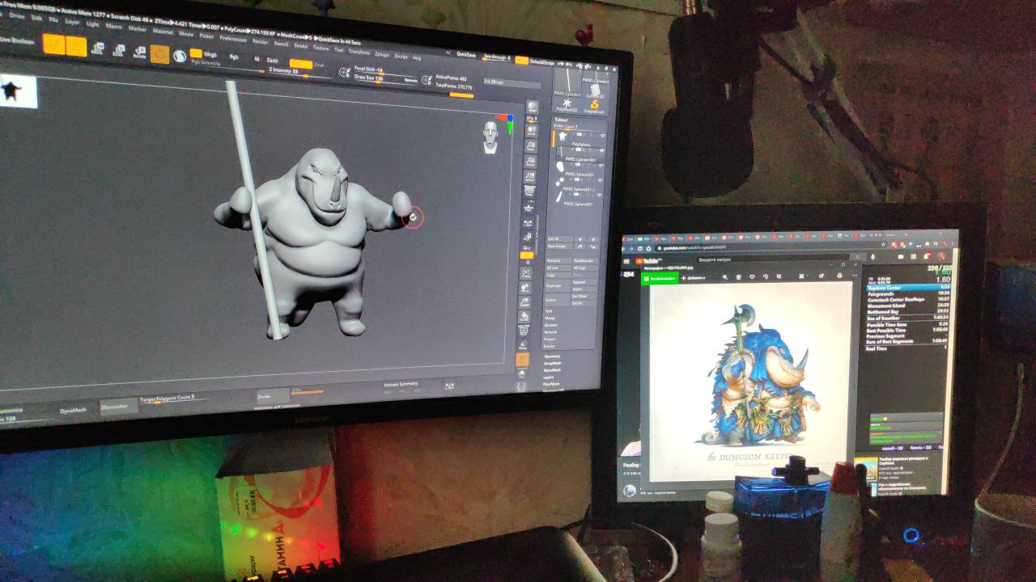Expand the ArrayMesh subpalette
Image resolution: width=1036 pixels, height=582 pixels.
554,363
